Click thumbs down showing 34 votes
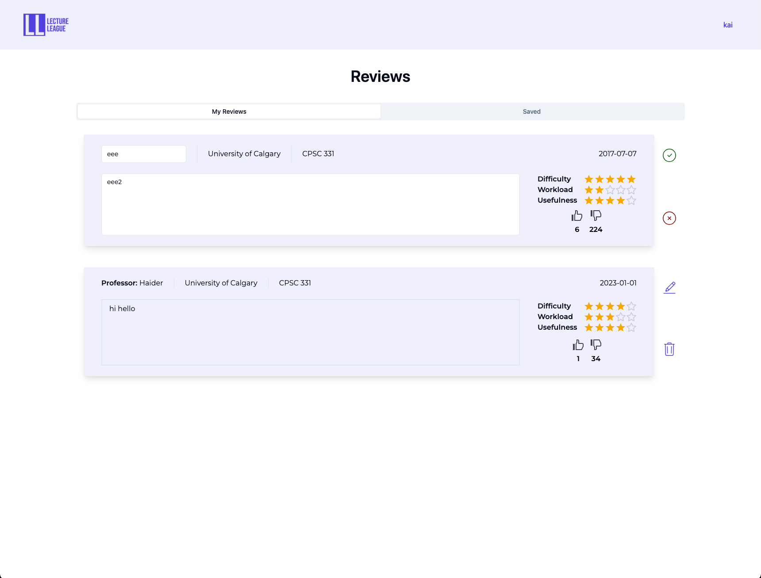Screen dimensions: 761x578 596,345
